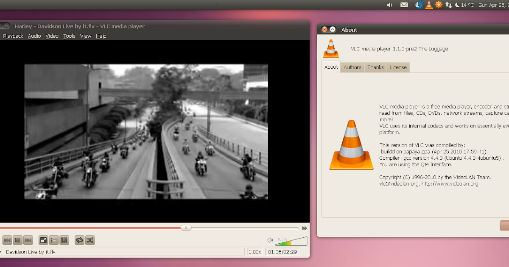The height and width of the screenshot is (267, 509).
Task: Switch to the License tab
Action: coord(398,67)
